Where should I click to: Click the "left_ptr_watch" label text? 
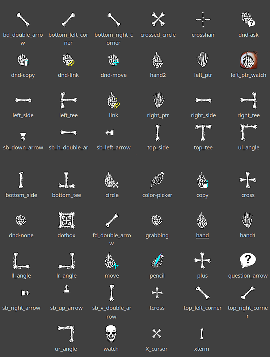point(248,75)
